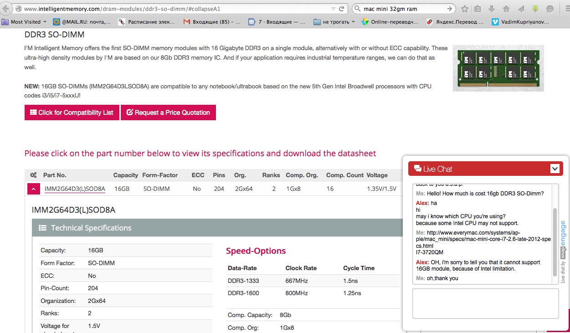This screenshot has height=333, width=570.
Task: Click the Technical Specifications panel header
Action: (x=217, y=228)
